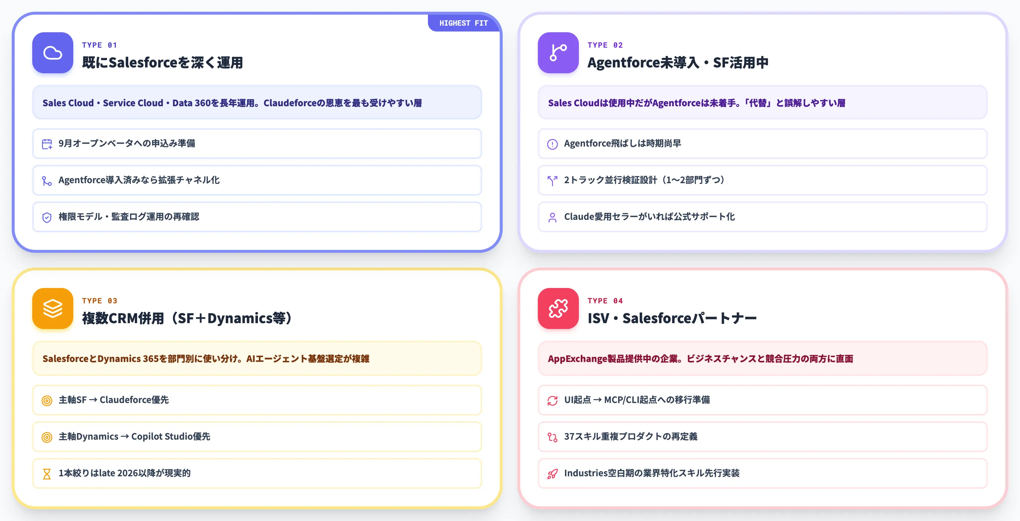Click calendar icon beside 9月オープンベータへの申込み準備
This screenshot has width=1020, height=521.
click(x=47, y=144)
